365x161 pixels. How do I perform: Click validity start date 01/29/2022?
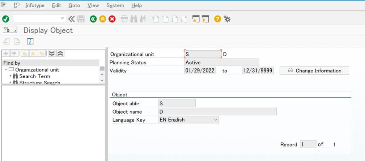tap(200, 71)
